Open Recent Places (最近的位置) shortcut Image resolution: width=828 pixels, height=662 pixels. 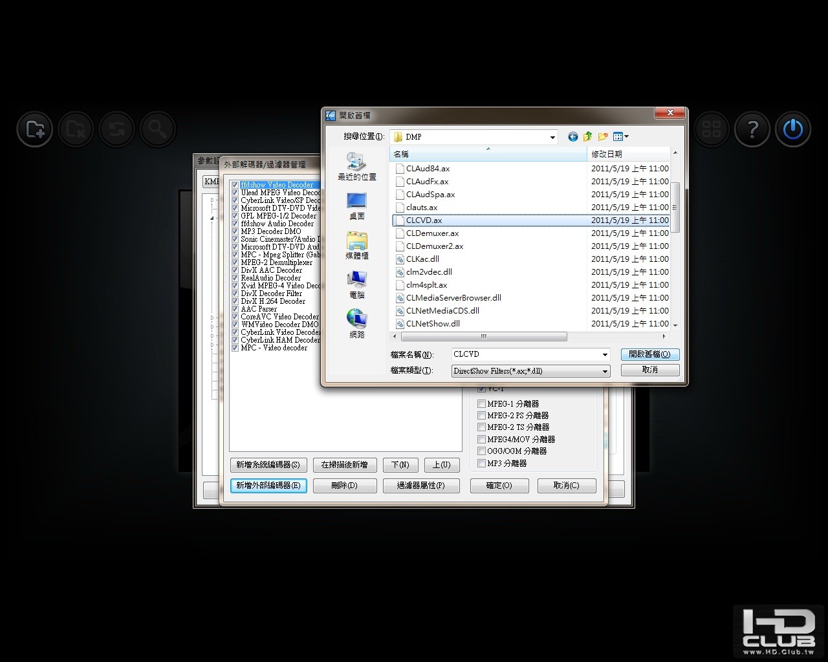(356, 166)
